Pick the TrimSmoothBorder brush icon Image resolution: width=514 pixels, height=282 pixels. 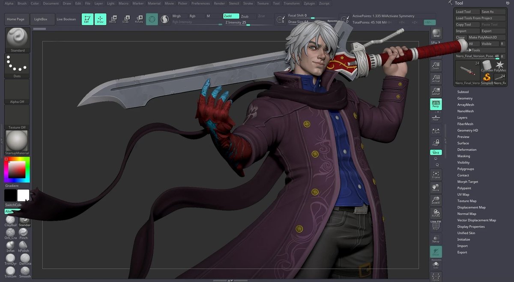pos(10,272)
